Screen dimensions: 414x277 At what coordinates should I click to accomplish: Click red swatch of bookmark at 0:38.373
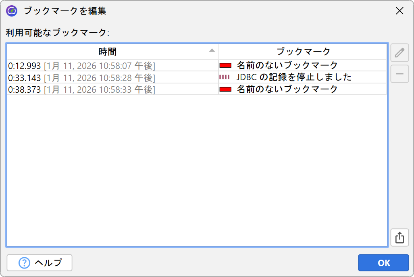(x=225, y=89)
